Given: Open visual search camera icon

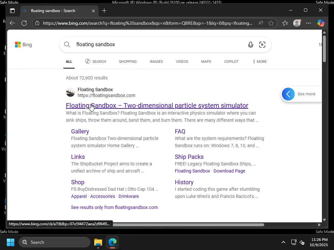Looking at the screenshot, I should 262,44.
